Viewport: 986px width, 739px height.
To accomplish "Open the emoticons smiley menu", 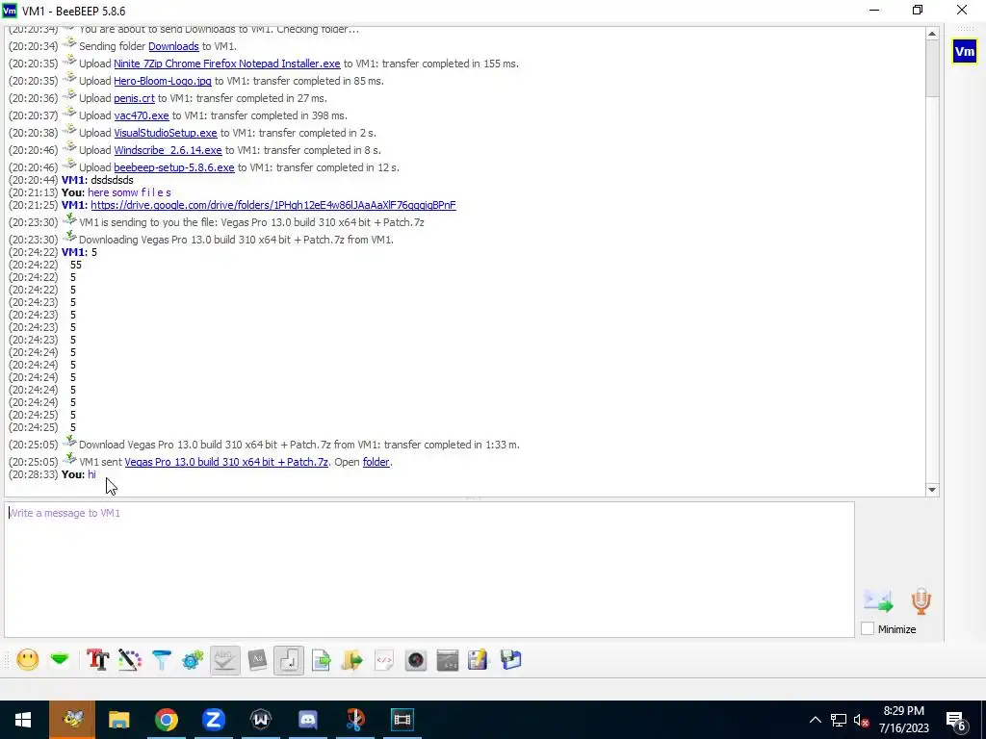I will click(28, 660).
